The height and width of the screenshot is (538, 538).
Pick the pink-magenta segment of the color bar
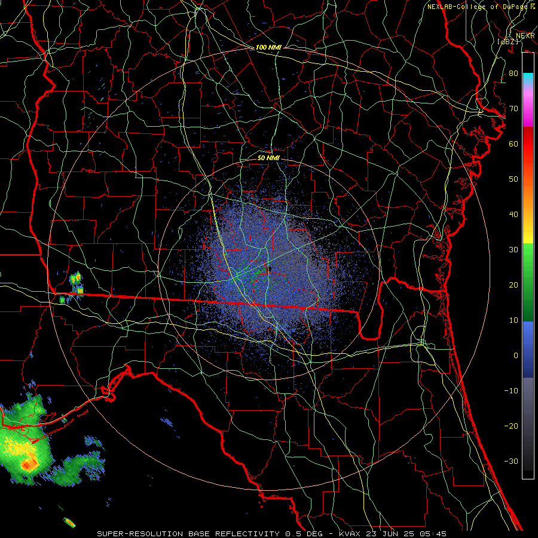tap(528, 108)
